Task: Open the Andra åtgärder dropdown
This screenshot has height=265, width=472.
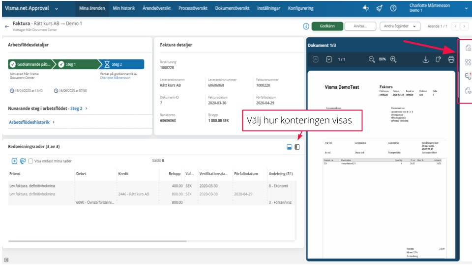Action: coord(399,26)
